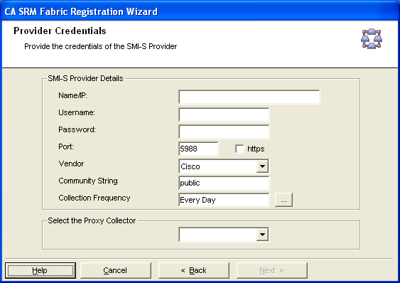Click the Select the Proxy Collector label
The width and height of the screenshot is (400, 283).
92,220
